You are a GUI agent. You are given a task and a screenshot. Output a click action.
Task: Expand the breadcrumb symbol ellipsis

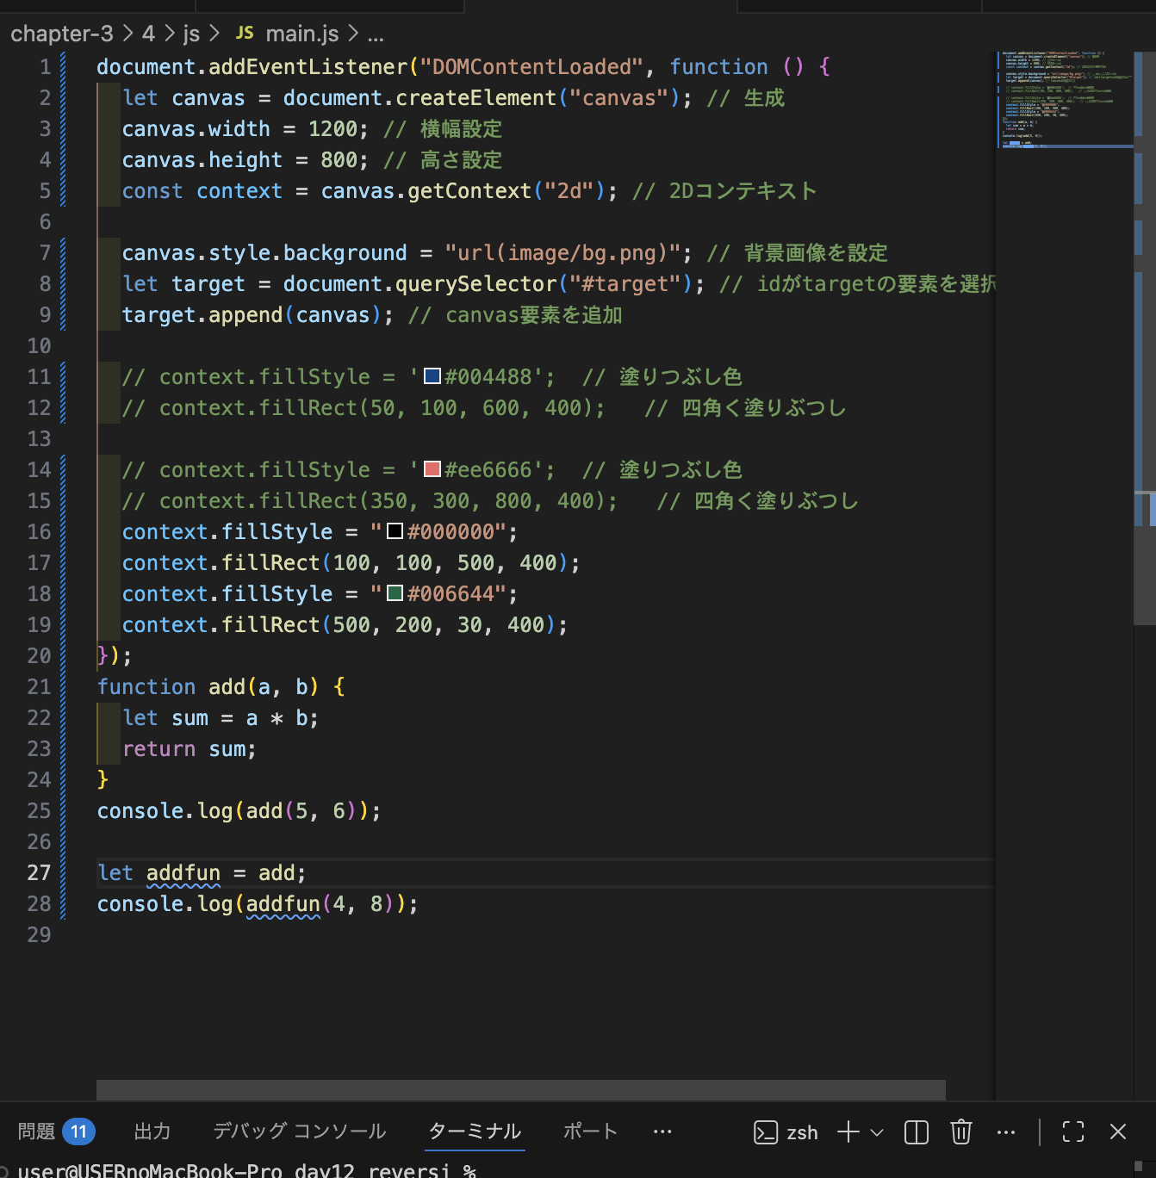coord(376,34)
